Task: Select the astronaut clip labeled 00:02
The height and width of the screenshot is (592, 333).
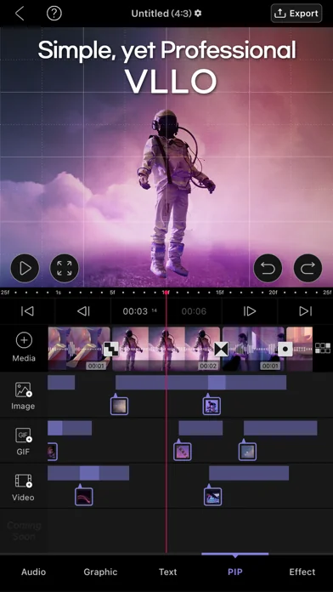Action: 166,349
